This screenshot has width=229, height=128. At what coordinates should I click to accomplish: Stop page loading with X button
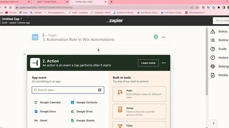(x=5, y=7)
